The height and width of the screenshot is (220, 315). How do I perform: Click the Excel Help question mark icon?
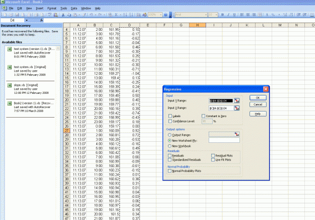[165, 15]
